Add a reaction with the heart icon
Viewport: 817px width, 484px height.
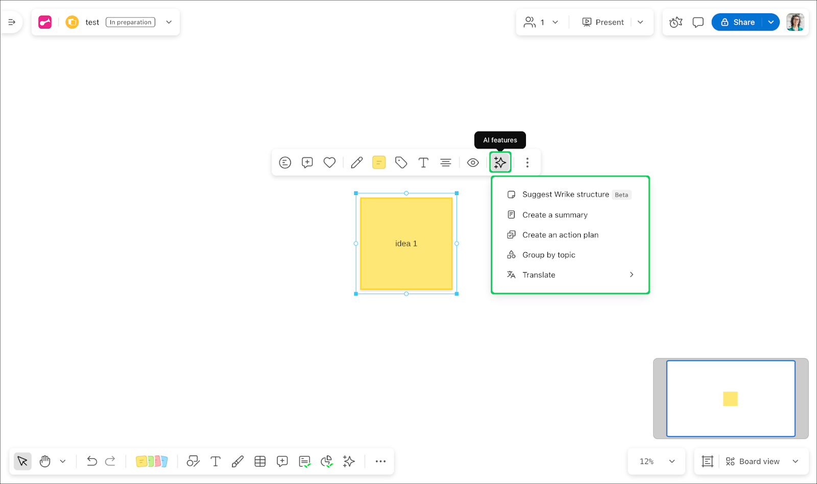point(329,162)
